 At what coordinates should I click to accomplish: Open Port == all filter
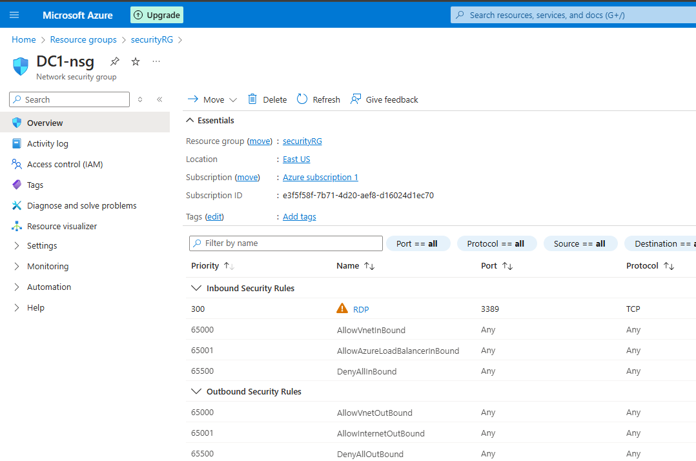coord(418,243)
